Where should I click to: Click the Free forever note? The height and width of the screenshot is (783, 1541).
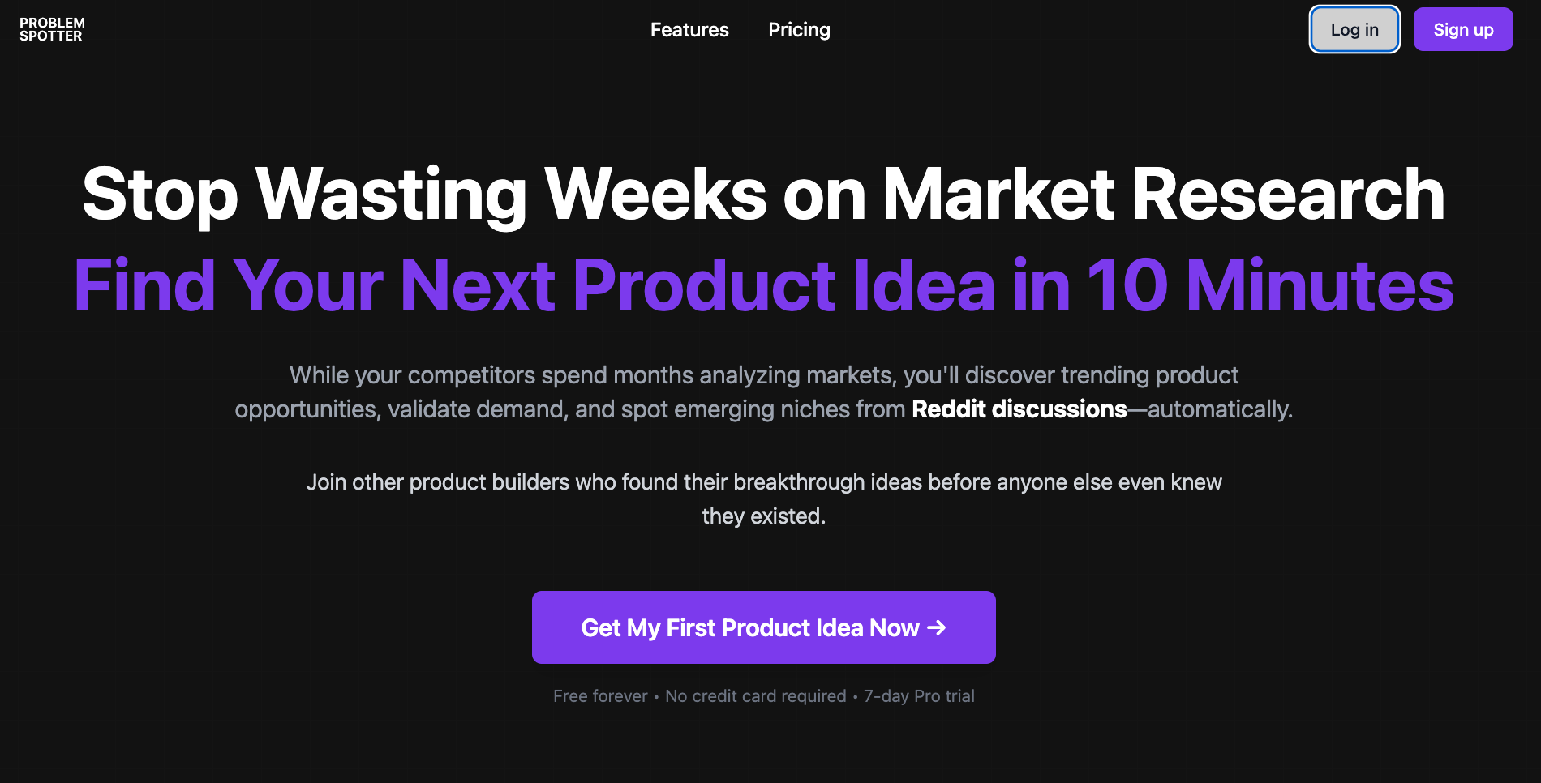pos(600,696)
